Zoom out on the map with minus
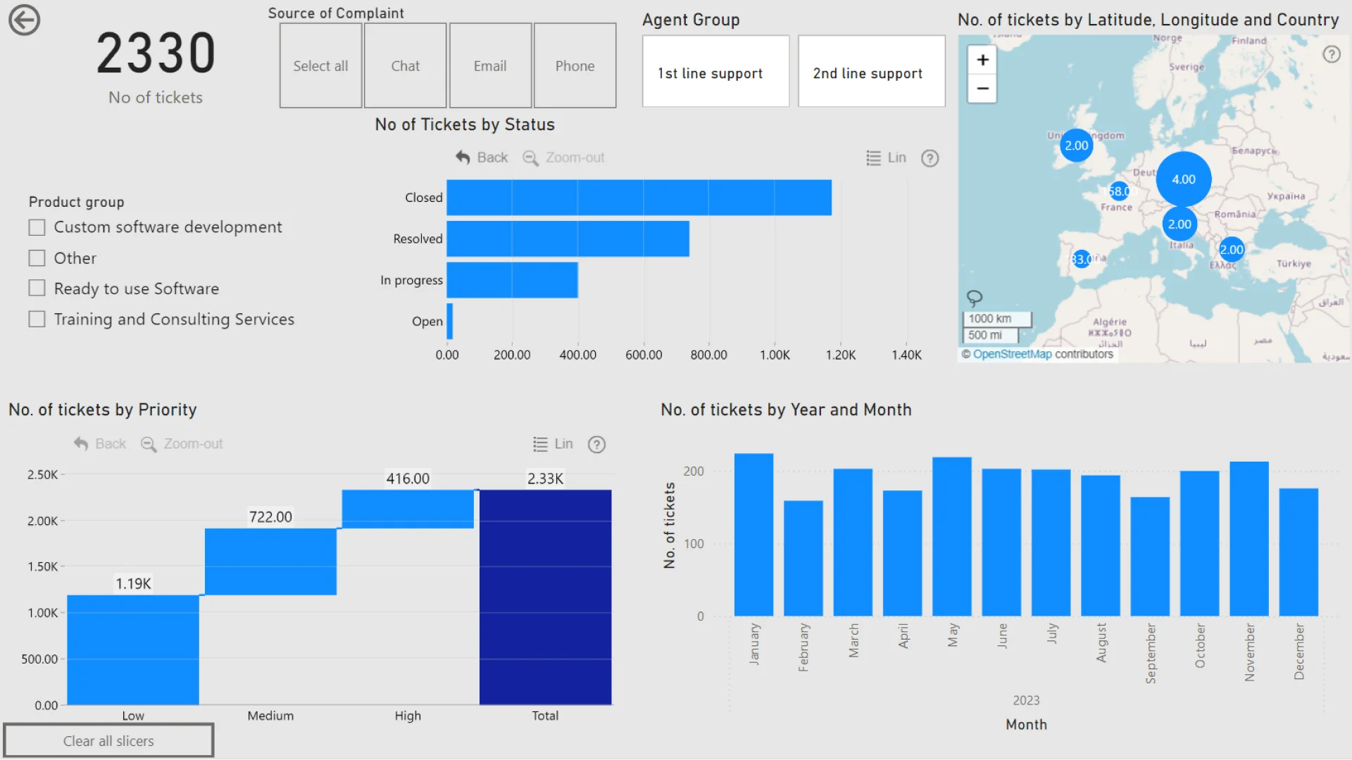This screenshot has width=1352, height=760. coord(982,89)
